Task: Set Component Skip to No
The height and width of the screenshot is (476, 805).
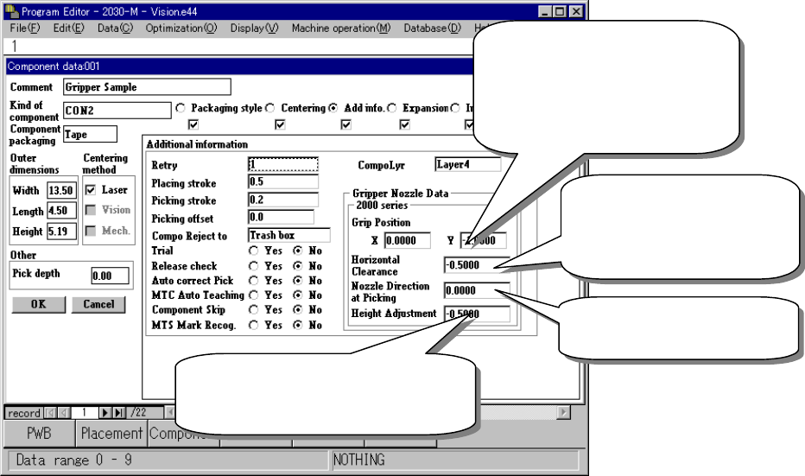Action: (298, 310)
